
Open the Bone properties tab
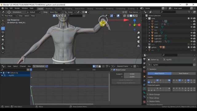144,93
